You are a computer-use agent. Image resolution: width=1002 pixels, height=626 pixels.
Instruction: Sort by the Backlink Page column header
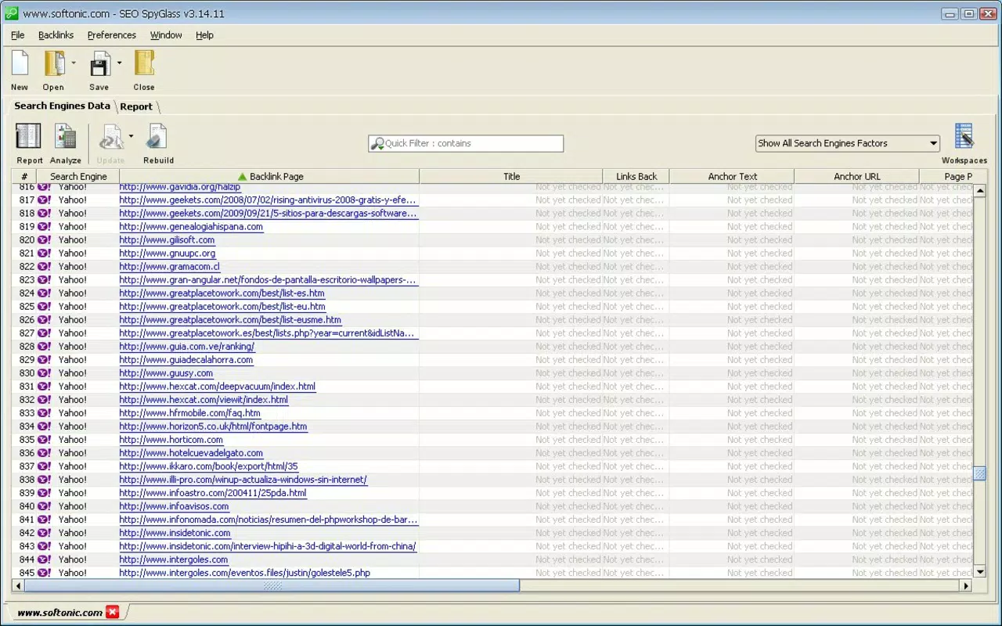pyautogui.click(x=269, y=176)
